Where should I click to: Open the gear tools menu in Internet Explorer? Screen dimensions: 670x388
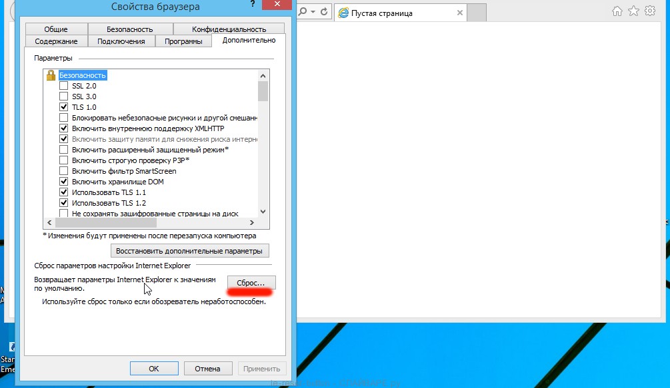click(650, 11)
